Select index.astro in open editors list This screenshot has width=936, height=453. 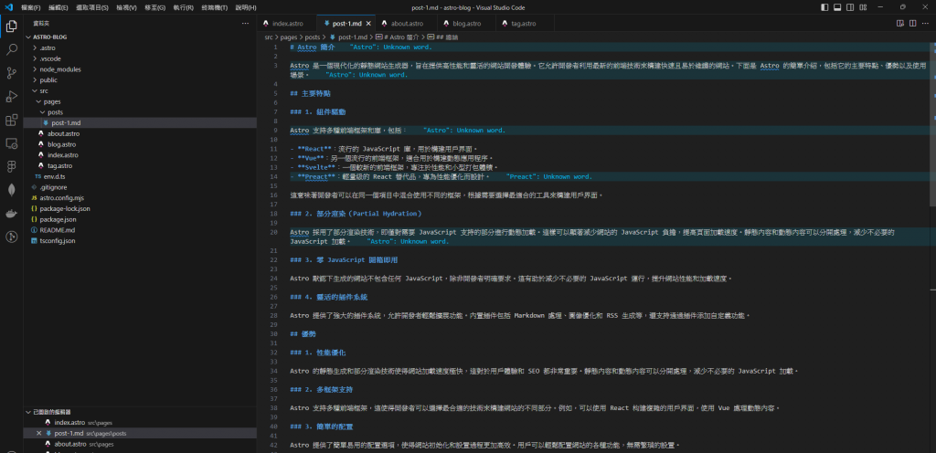pos(140,423)
